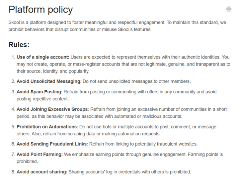Image resolution: width=239 pixels, height=187 pixels.
Task: Click 'Avoid Point Farming' rule title
Action: (x=40, y=155)
